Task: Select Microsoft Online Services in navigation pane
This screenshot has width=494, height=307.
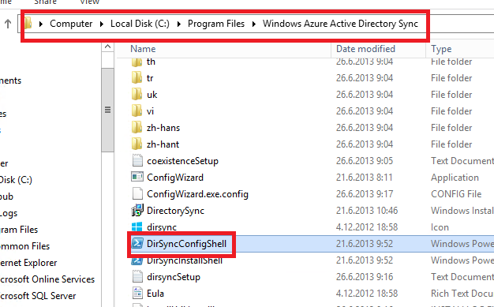Action: (47, 279)
